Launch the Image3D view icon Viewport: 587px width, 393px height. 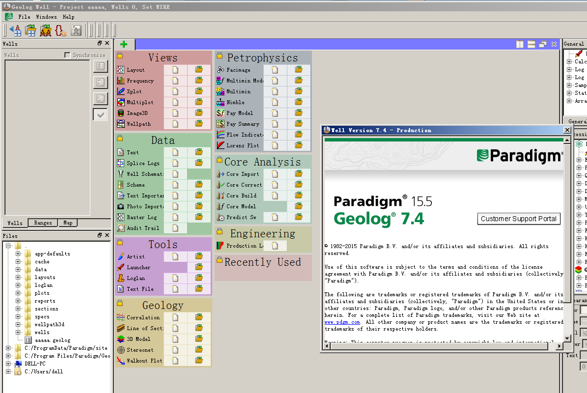120,113
